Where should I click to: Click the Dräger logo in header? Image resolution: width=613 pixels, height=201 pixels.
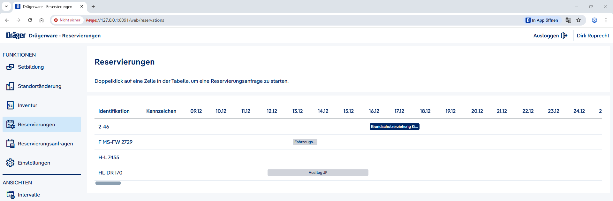pos(16,35)
